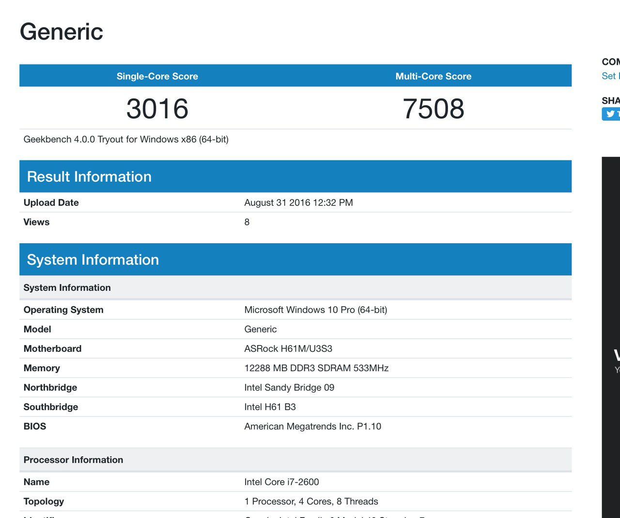Select the ASRock H61M/U3S3 value
This screenshot has width=620, height=518.
pos(288,348)
